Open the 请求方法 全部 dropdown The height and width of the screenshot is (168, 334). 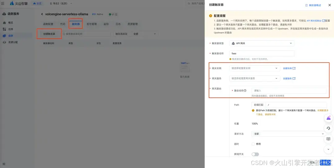[x=289, y=134]
